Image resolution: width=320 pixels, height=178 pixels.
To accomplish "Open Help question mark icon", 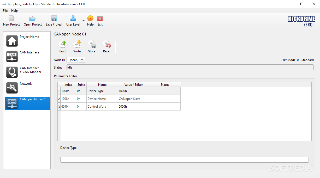I will coord(90,18).
